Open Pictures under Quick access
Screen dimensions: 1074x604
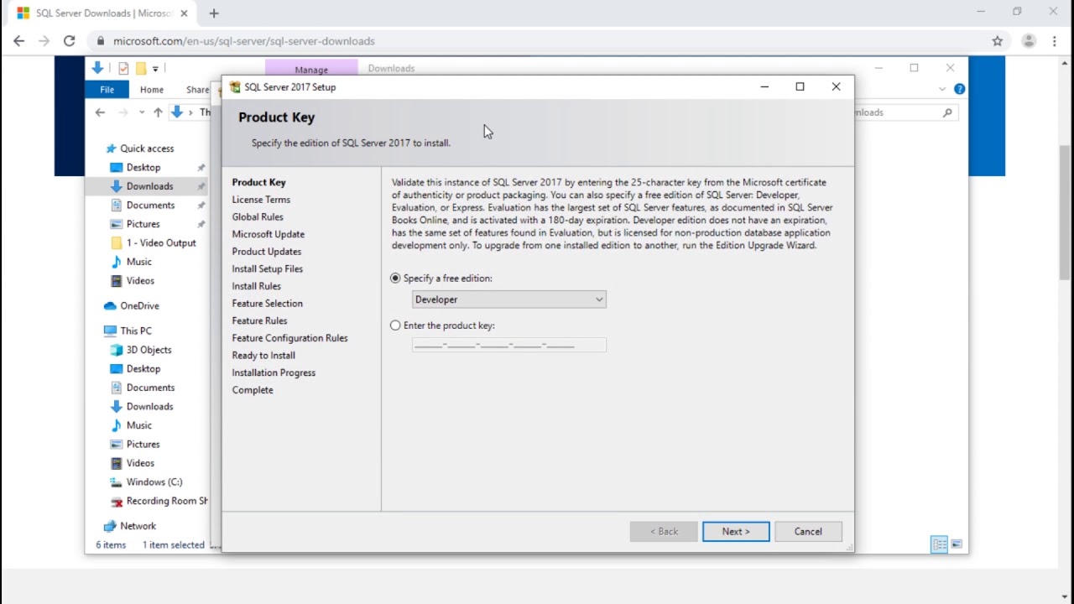(143, 224)
